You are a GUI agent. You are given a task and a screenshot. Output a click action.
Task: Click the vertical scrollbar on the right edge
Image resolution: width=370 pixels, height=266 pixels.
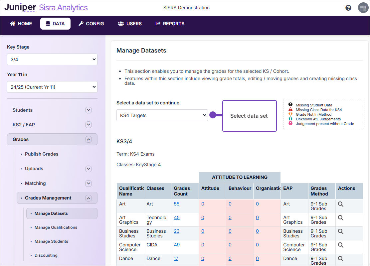click(368, 133)
